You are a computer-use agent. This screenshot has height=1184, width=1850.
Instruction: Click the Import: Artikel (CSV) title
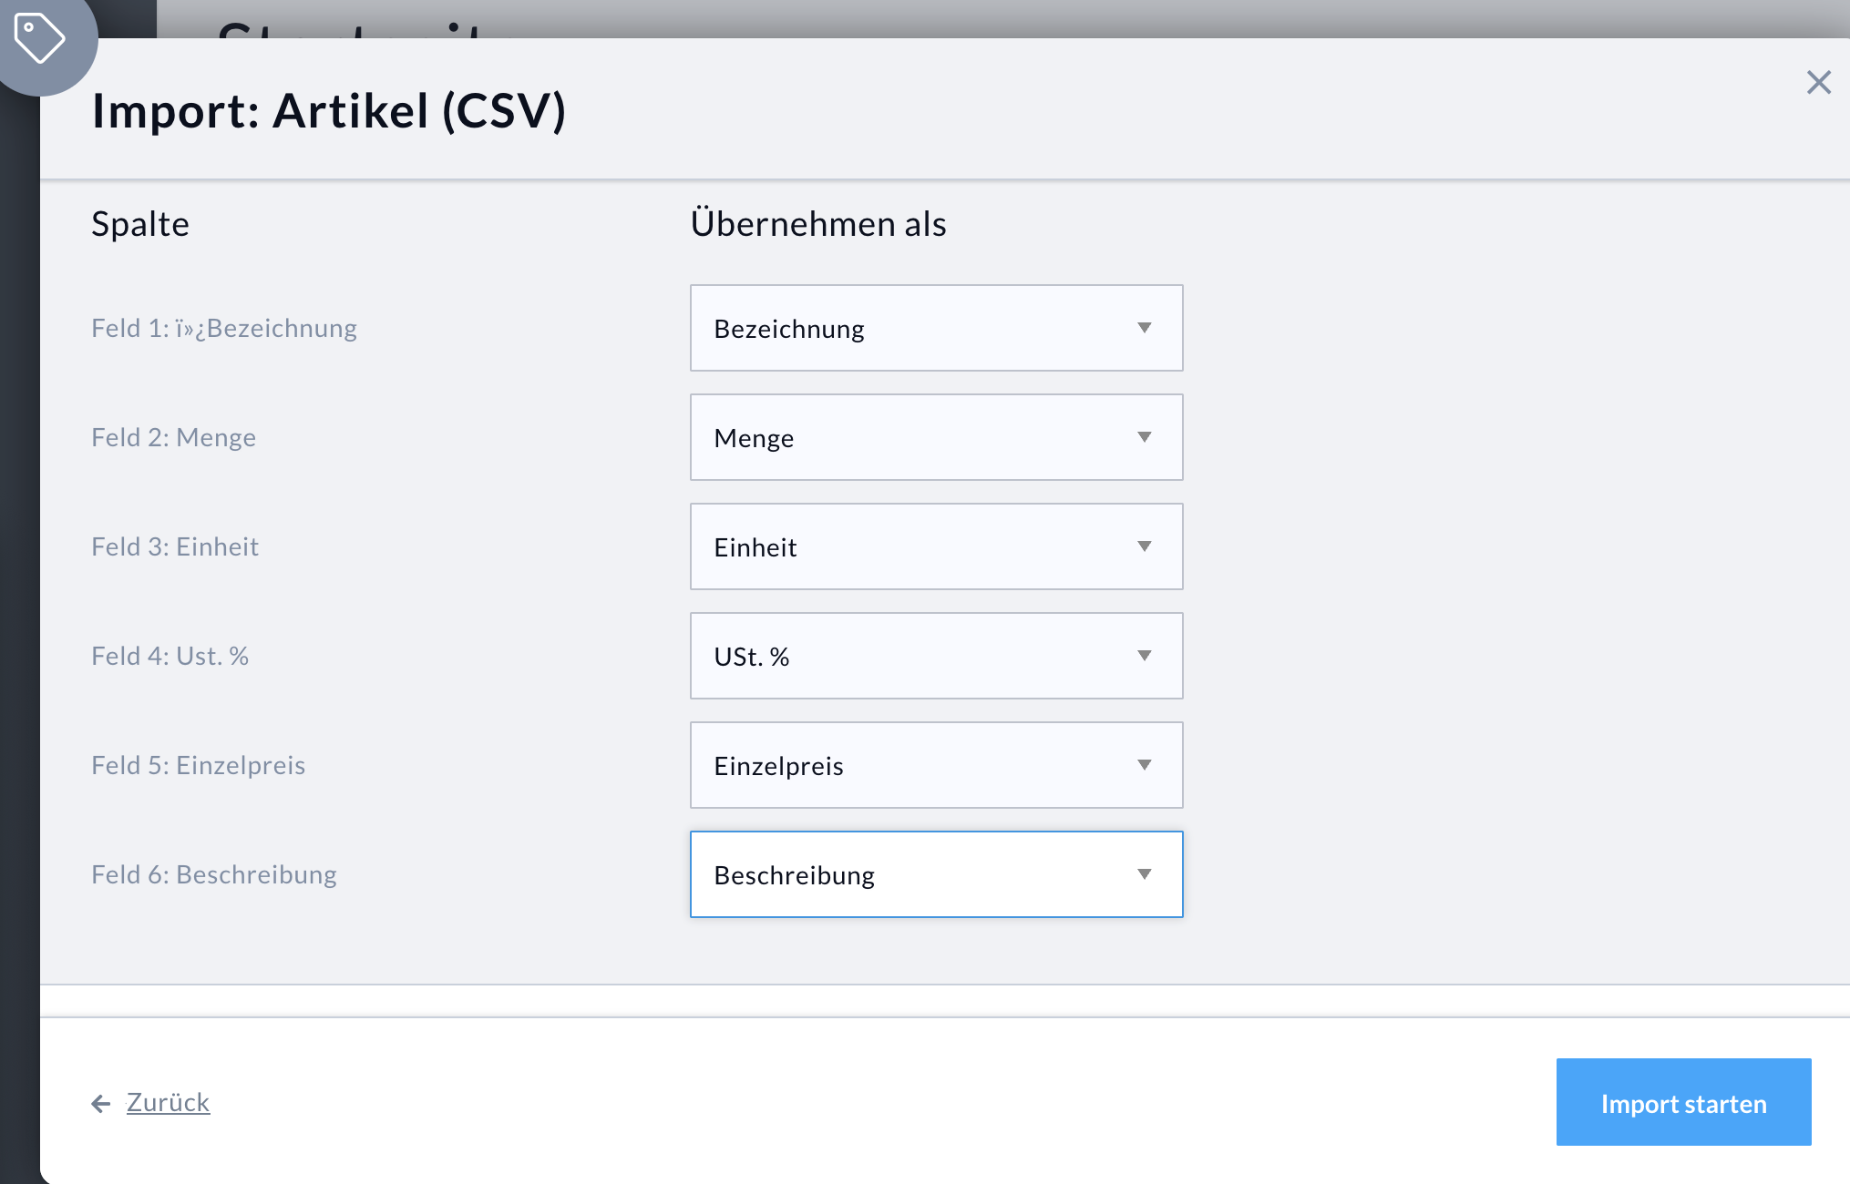329,111
